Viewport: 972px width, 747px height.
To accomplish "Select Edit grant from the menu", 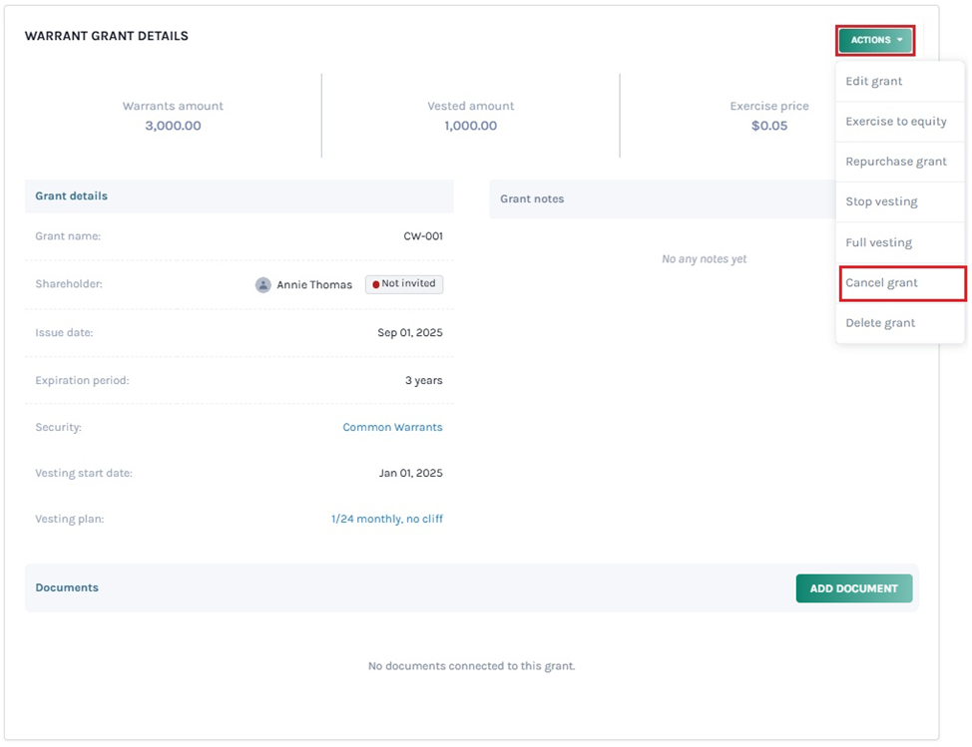I will (873, 81).
